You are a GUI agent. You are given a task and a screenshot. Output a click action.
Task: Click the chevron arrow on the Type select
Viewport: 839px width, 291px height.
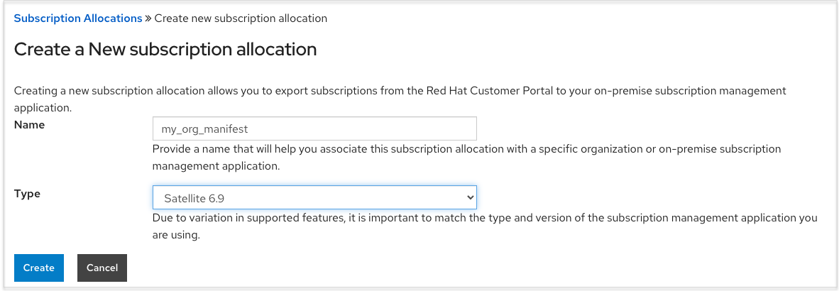pos(469,197)
